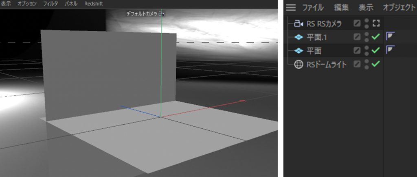Open the Object Manager 編集 menu

[341, 8]
